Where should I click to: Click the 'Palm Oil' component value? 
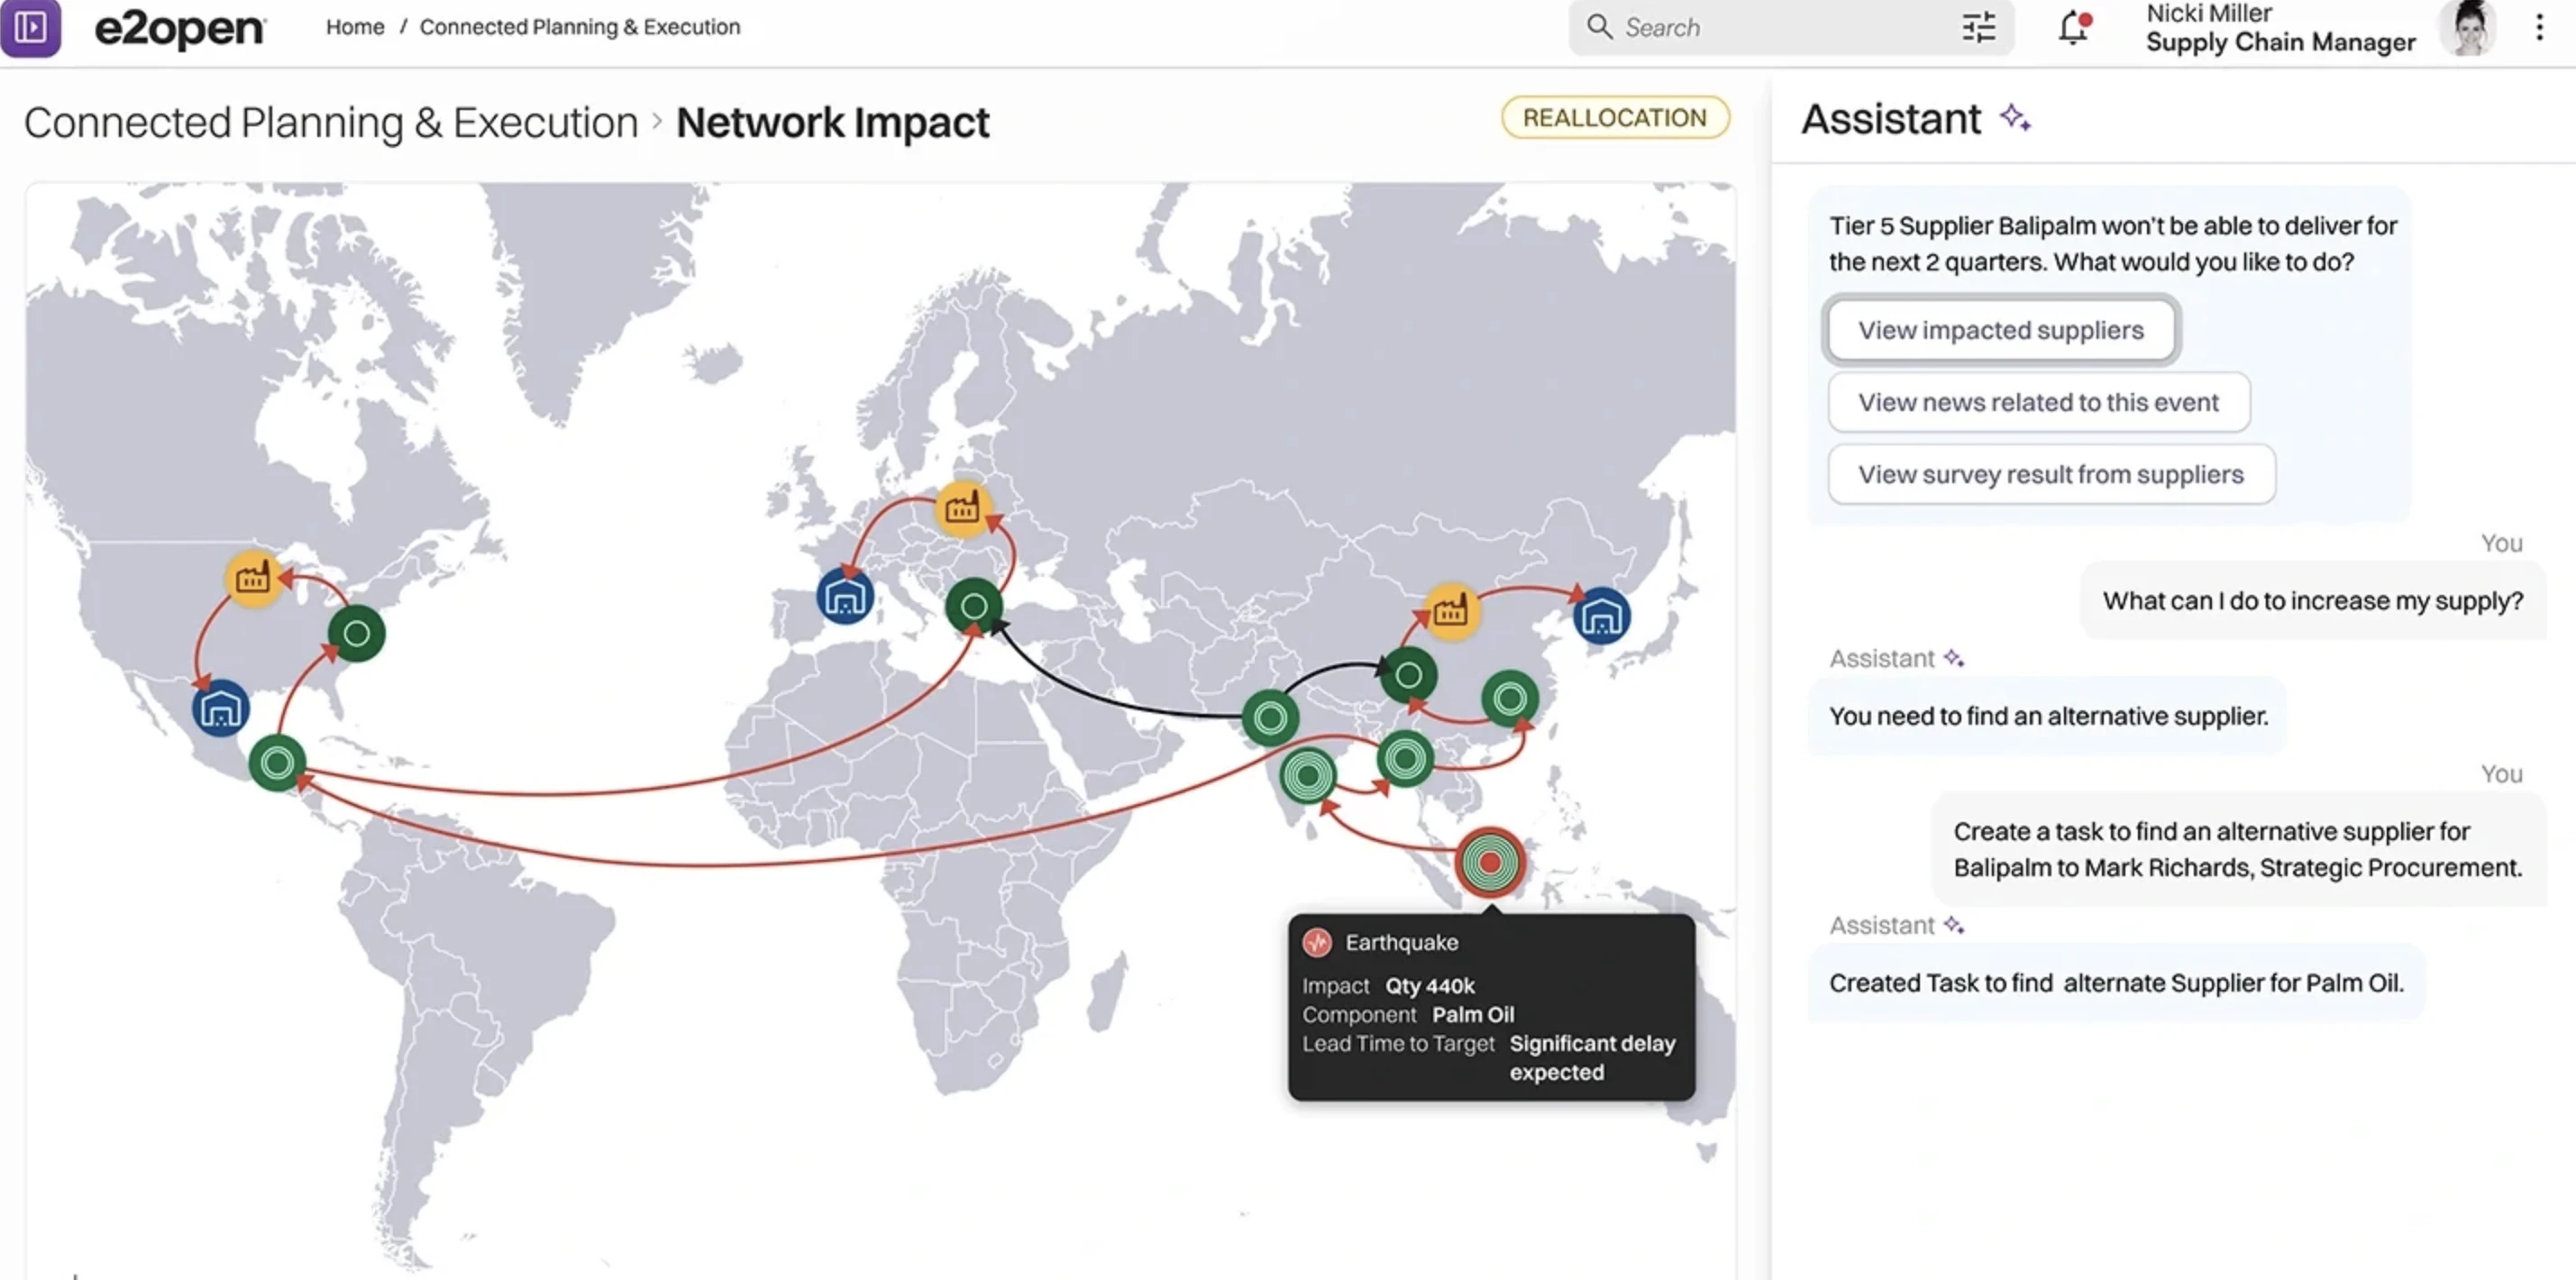pos(1472,1015)
